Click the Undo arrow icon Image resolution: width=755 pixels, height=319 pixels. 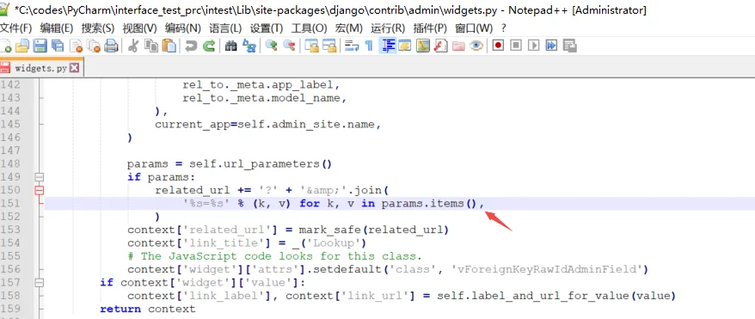click(191, 46)
